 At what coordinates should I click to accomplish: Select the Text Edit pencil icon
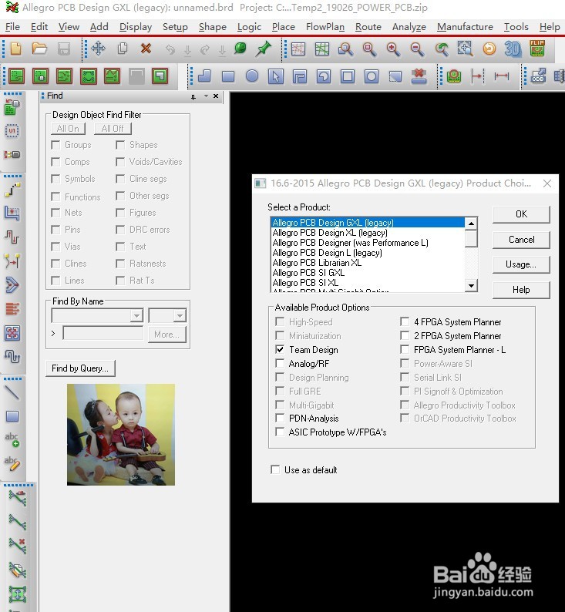tap(12, 463)
